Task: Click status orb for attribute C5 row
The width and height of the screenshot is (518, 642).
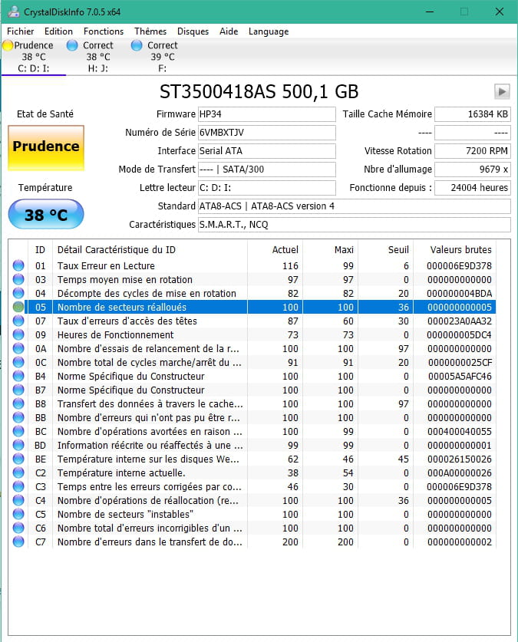Action: pos(18,514)
